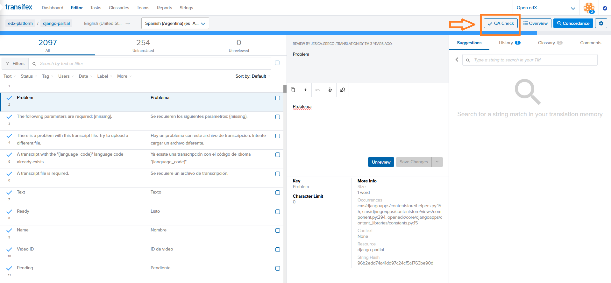Click the compass icon in top bar
611x283 pixels.
[x=605, y=8]
